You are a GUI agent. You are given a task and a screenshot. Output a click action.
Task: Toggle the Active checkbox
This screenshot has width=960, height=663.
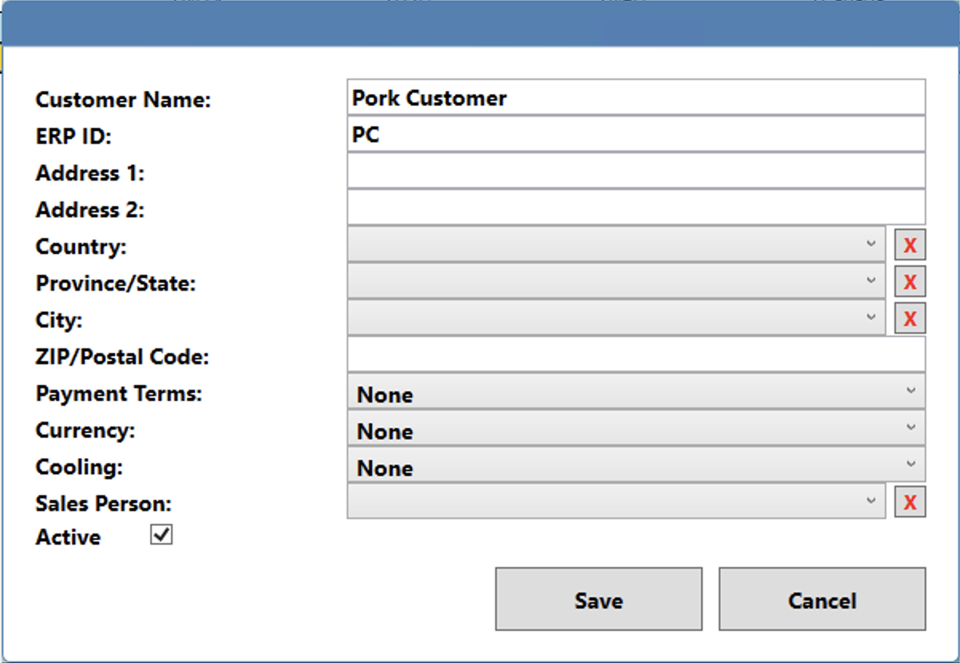[x=161, y=535]
